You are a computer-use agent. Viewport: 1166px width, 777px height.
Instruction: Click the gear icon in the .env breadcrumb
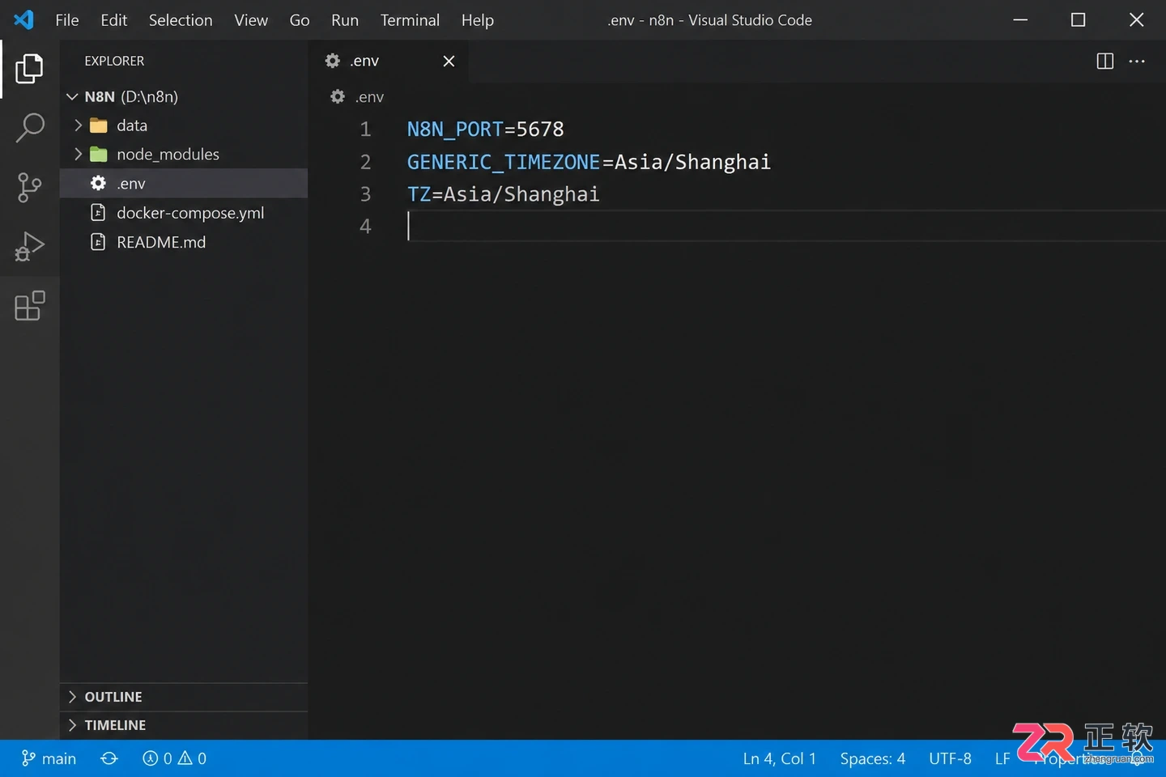click(x=338, y=96)
